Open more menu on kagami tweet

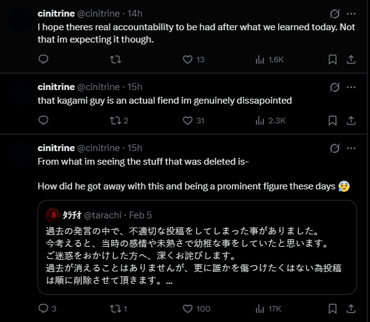pos(351,87)
